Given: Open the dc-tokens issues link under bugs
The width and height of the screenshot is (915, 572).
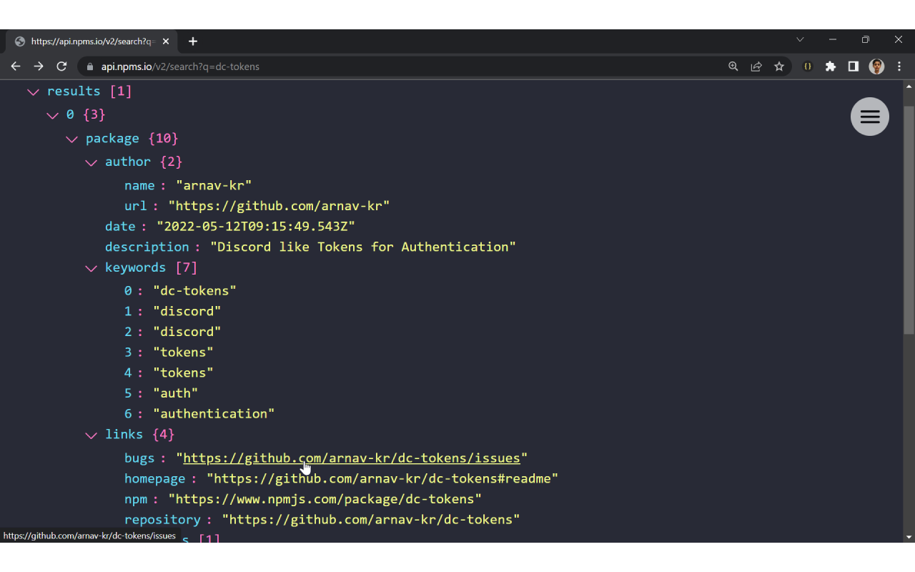Looking at the screenshot, I should coord(350,458).
